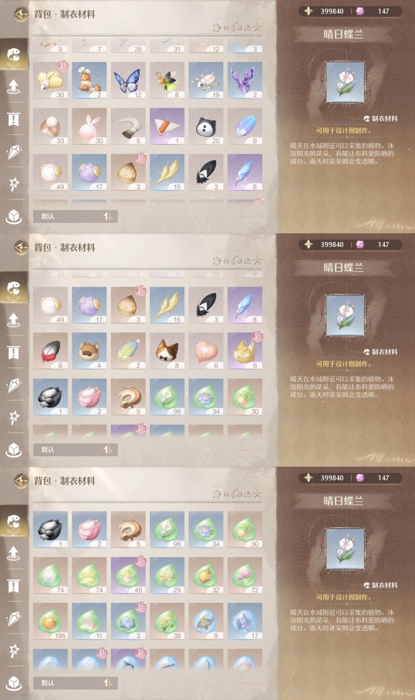Select the new yellow fox fluff with count 6
Image resolution: width=415 pixels, height=700 pixels.
click(x=245, y=351)
